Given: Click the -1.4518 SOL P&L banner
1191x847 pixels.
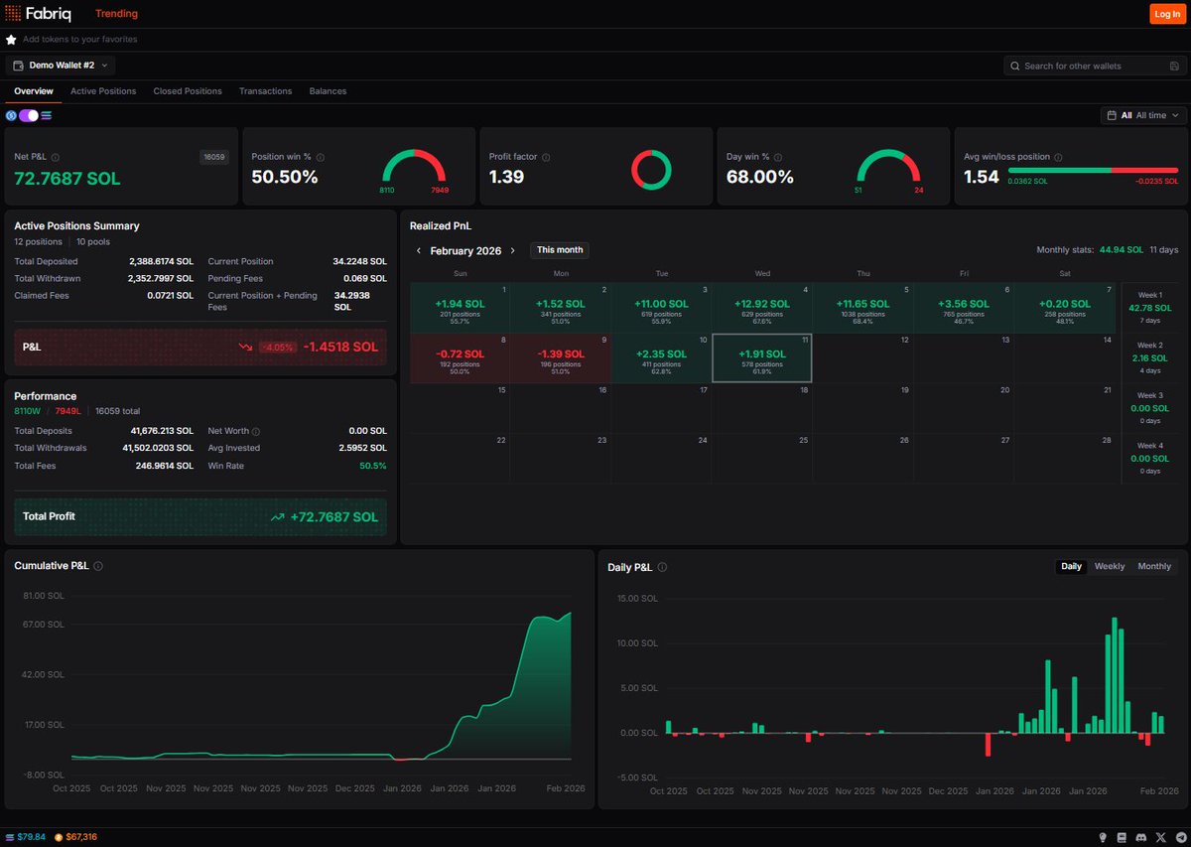Looking at the screenshot, I should pyautogui.click(x=200, y=347).
